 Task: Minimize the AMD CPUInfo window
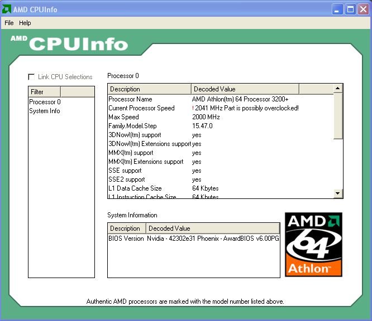point(337,9)
